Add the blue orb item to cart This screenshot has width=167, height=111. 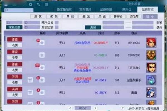tap(30, 80)
